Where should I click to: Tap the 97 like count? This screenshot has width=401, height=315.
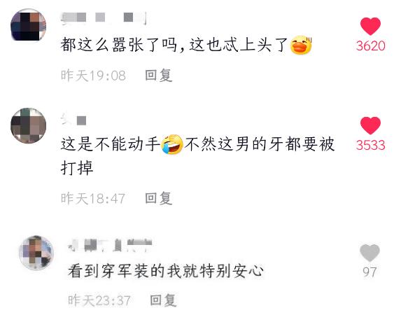pos(370,272)
